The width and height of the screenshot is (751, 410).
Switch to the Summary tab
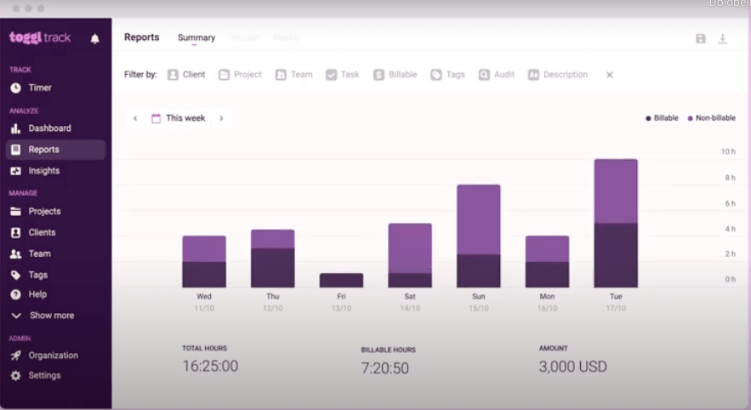click(x=196, y=37)
